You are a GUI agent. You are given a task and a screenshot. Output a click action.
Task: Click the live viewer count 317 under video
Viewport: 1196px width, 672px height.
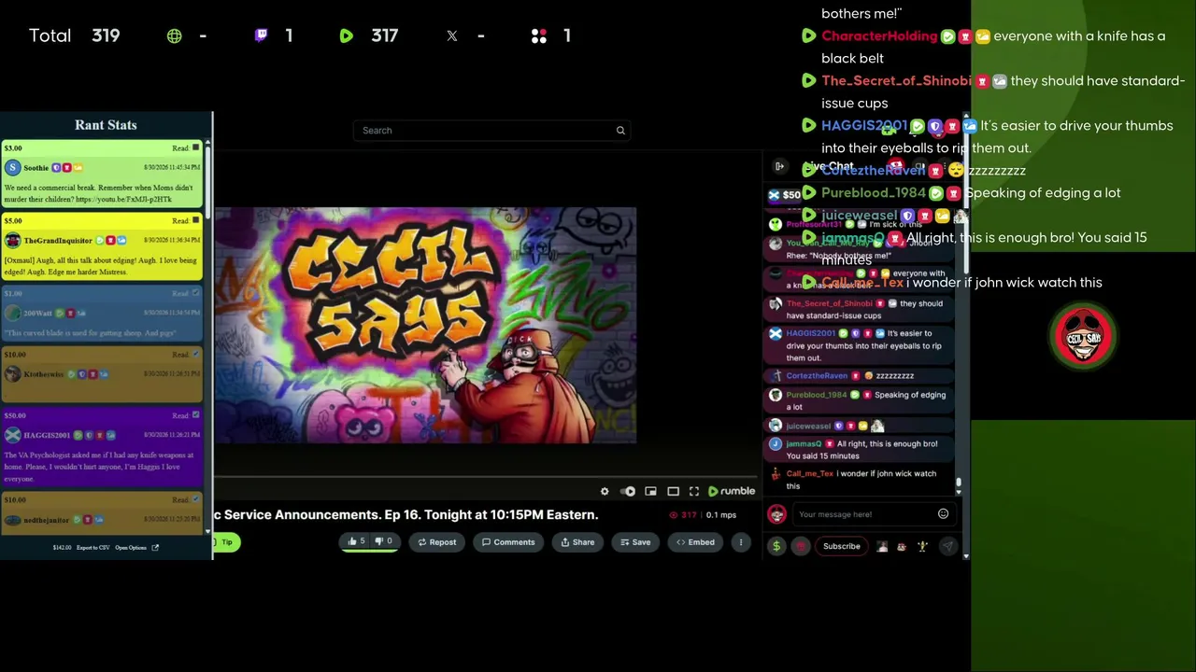point(684,515)
